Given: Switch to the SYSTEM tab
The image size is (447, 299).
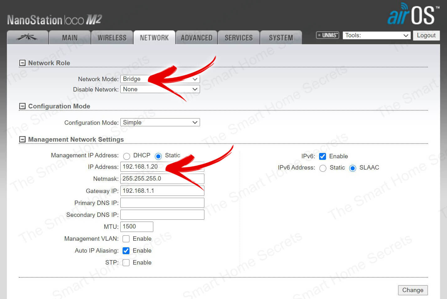Looking at the screenshot, I should (281, 38).
